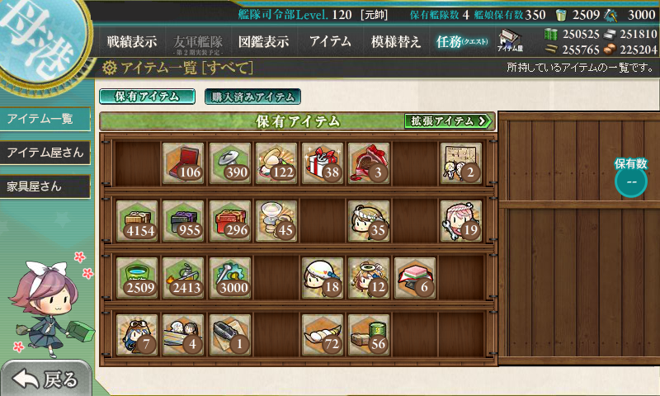
Task: Open アイテム屋さん in the sidebar
Action: pos(45,153)
